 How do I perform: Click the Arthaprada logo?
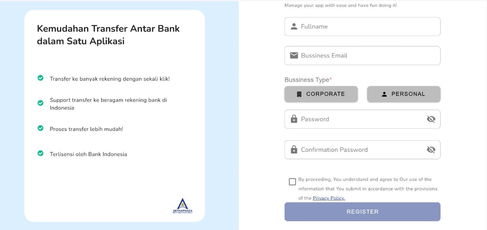point(183,206)
